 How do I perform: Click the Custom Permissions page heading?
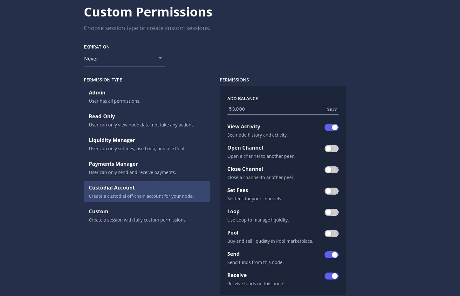148,12
